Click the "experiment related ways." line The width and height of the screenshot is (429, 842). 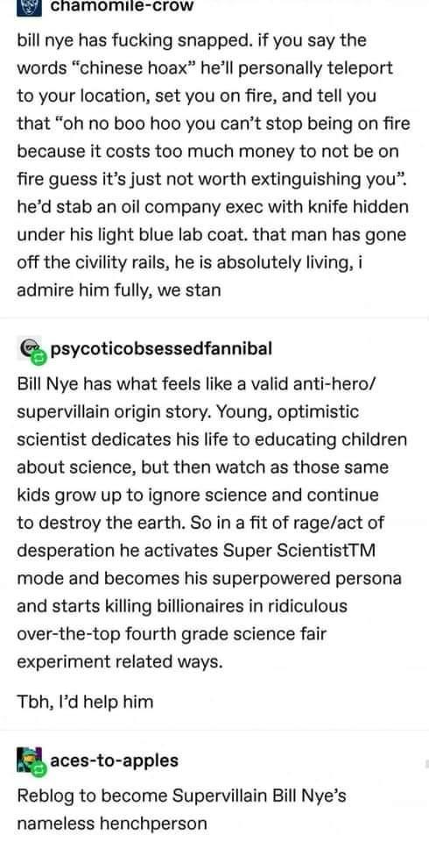(120, 662)
